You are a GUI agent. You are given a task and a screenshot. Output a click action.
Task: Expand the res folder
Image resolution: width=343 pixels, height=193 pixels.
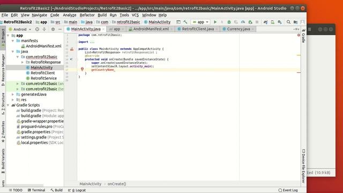coord(13,100)
